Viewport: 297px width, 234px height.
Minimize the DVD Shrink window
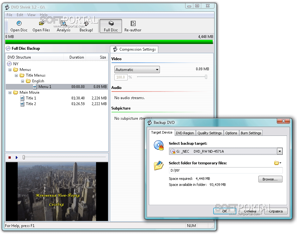click(x=189, y=6)
